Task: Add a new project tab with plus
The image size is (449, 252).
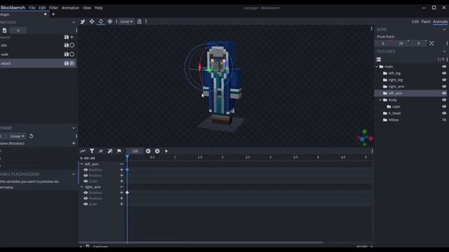Action: pyautogui.click(x=53, y=14)
